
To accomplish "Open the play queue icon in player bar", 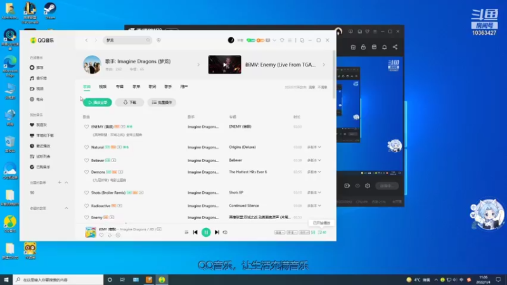I will pyautogui.click(x=322, y=232).
